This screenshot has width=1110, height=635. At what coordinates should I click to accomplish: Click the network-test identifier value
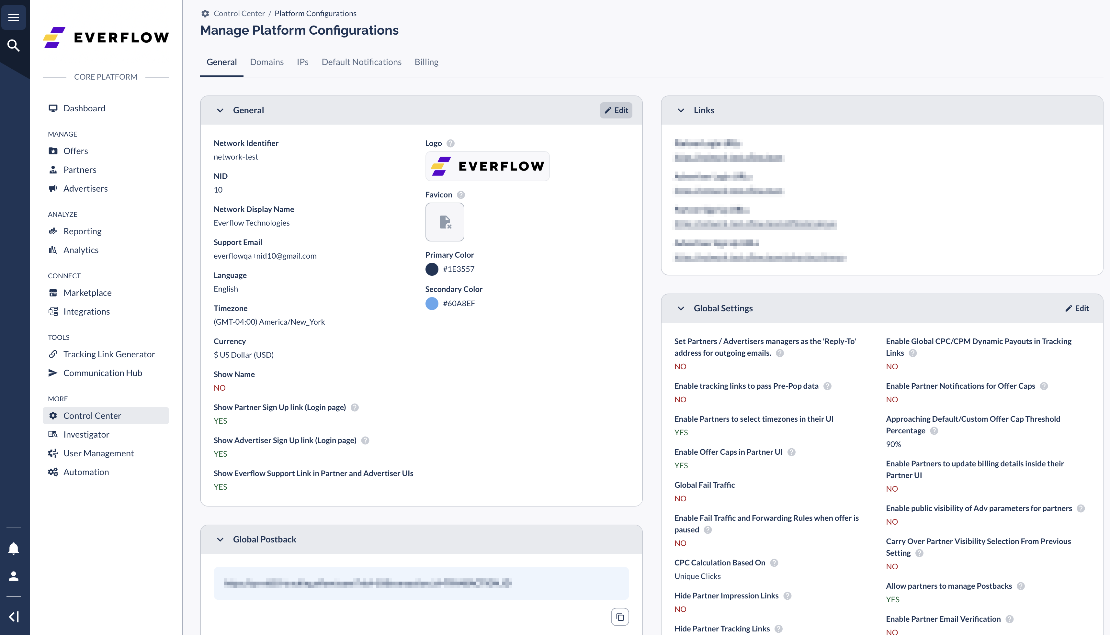236,157
